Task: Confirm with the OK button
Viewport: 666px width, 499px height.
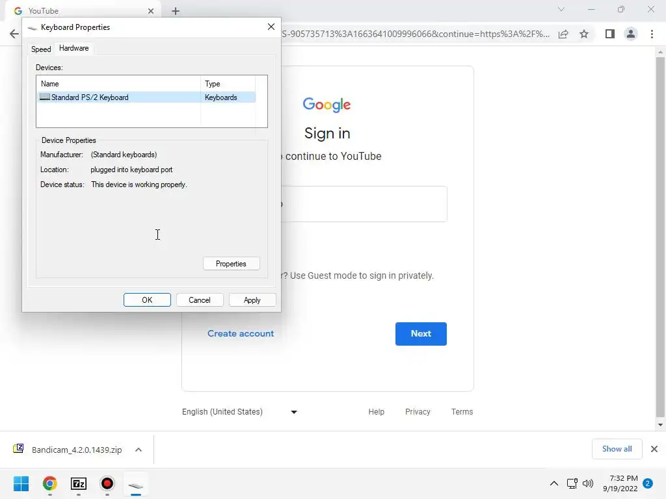Action: [147, 300]
